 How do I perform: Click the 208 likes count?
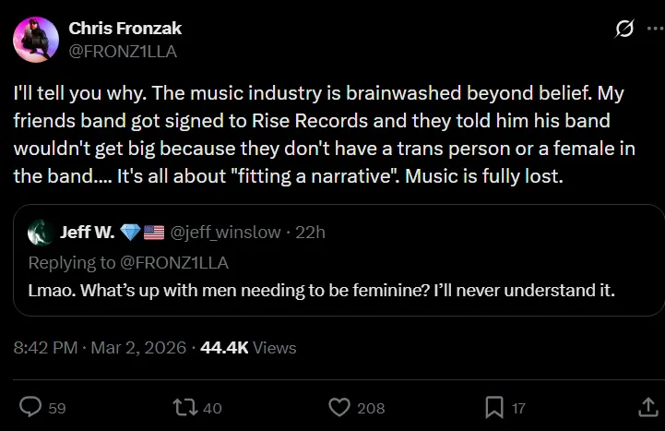coord(372,408)
